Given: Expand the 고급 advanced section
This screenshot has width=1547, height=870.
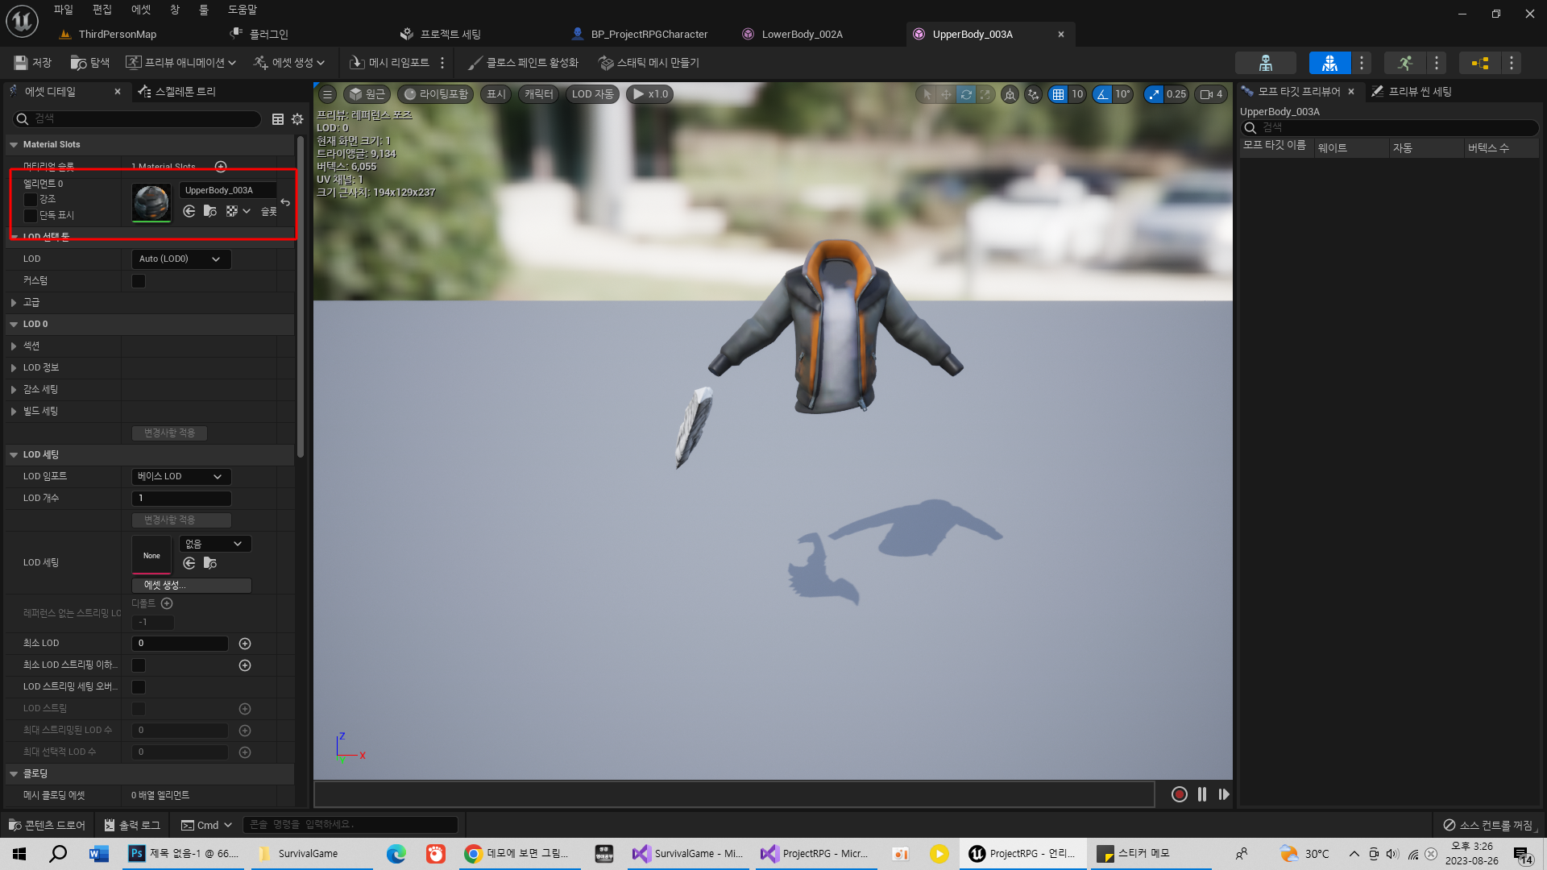Looking at the screenshot, I should 14,303.
